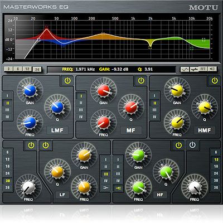Toggle the HMF band power button
The width and height of the screenshot is (223, 223).
coord(215,81)
